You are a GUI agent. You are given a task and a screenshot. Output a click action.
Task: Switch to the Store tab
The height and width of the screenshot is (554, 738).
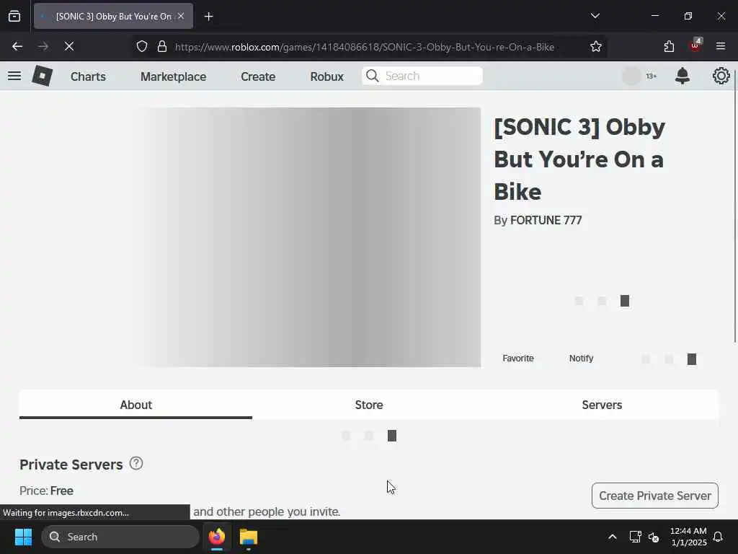click(369, 405)
